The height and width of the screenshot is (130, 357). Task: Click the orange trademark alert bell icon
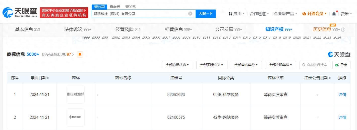click(80, 54)
